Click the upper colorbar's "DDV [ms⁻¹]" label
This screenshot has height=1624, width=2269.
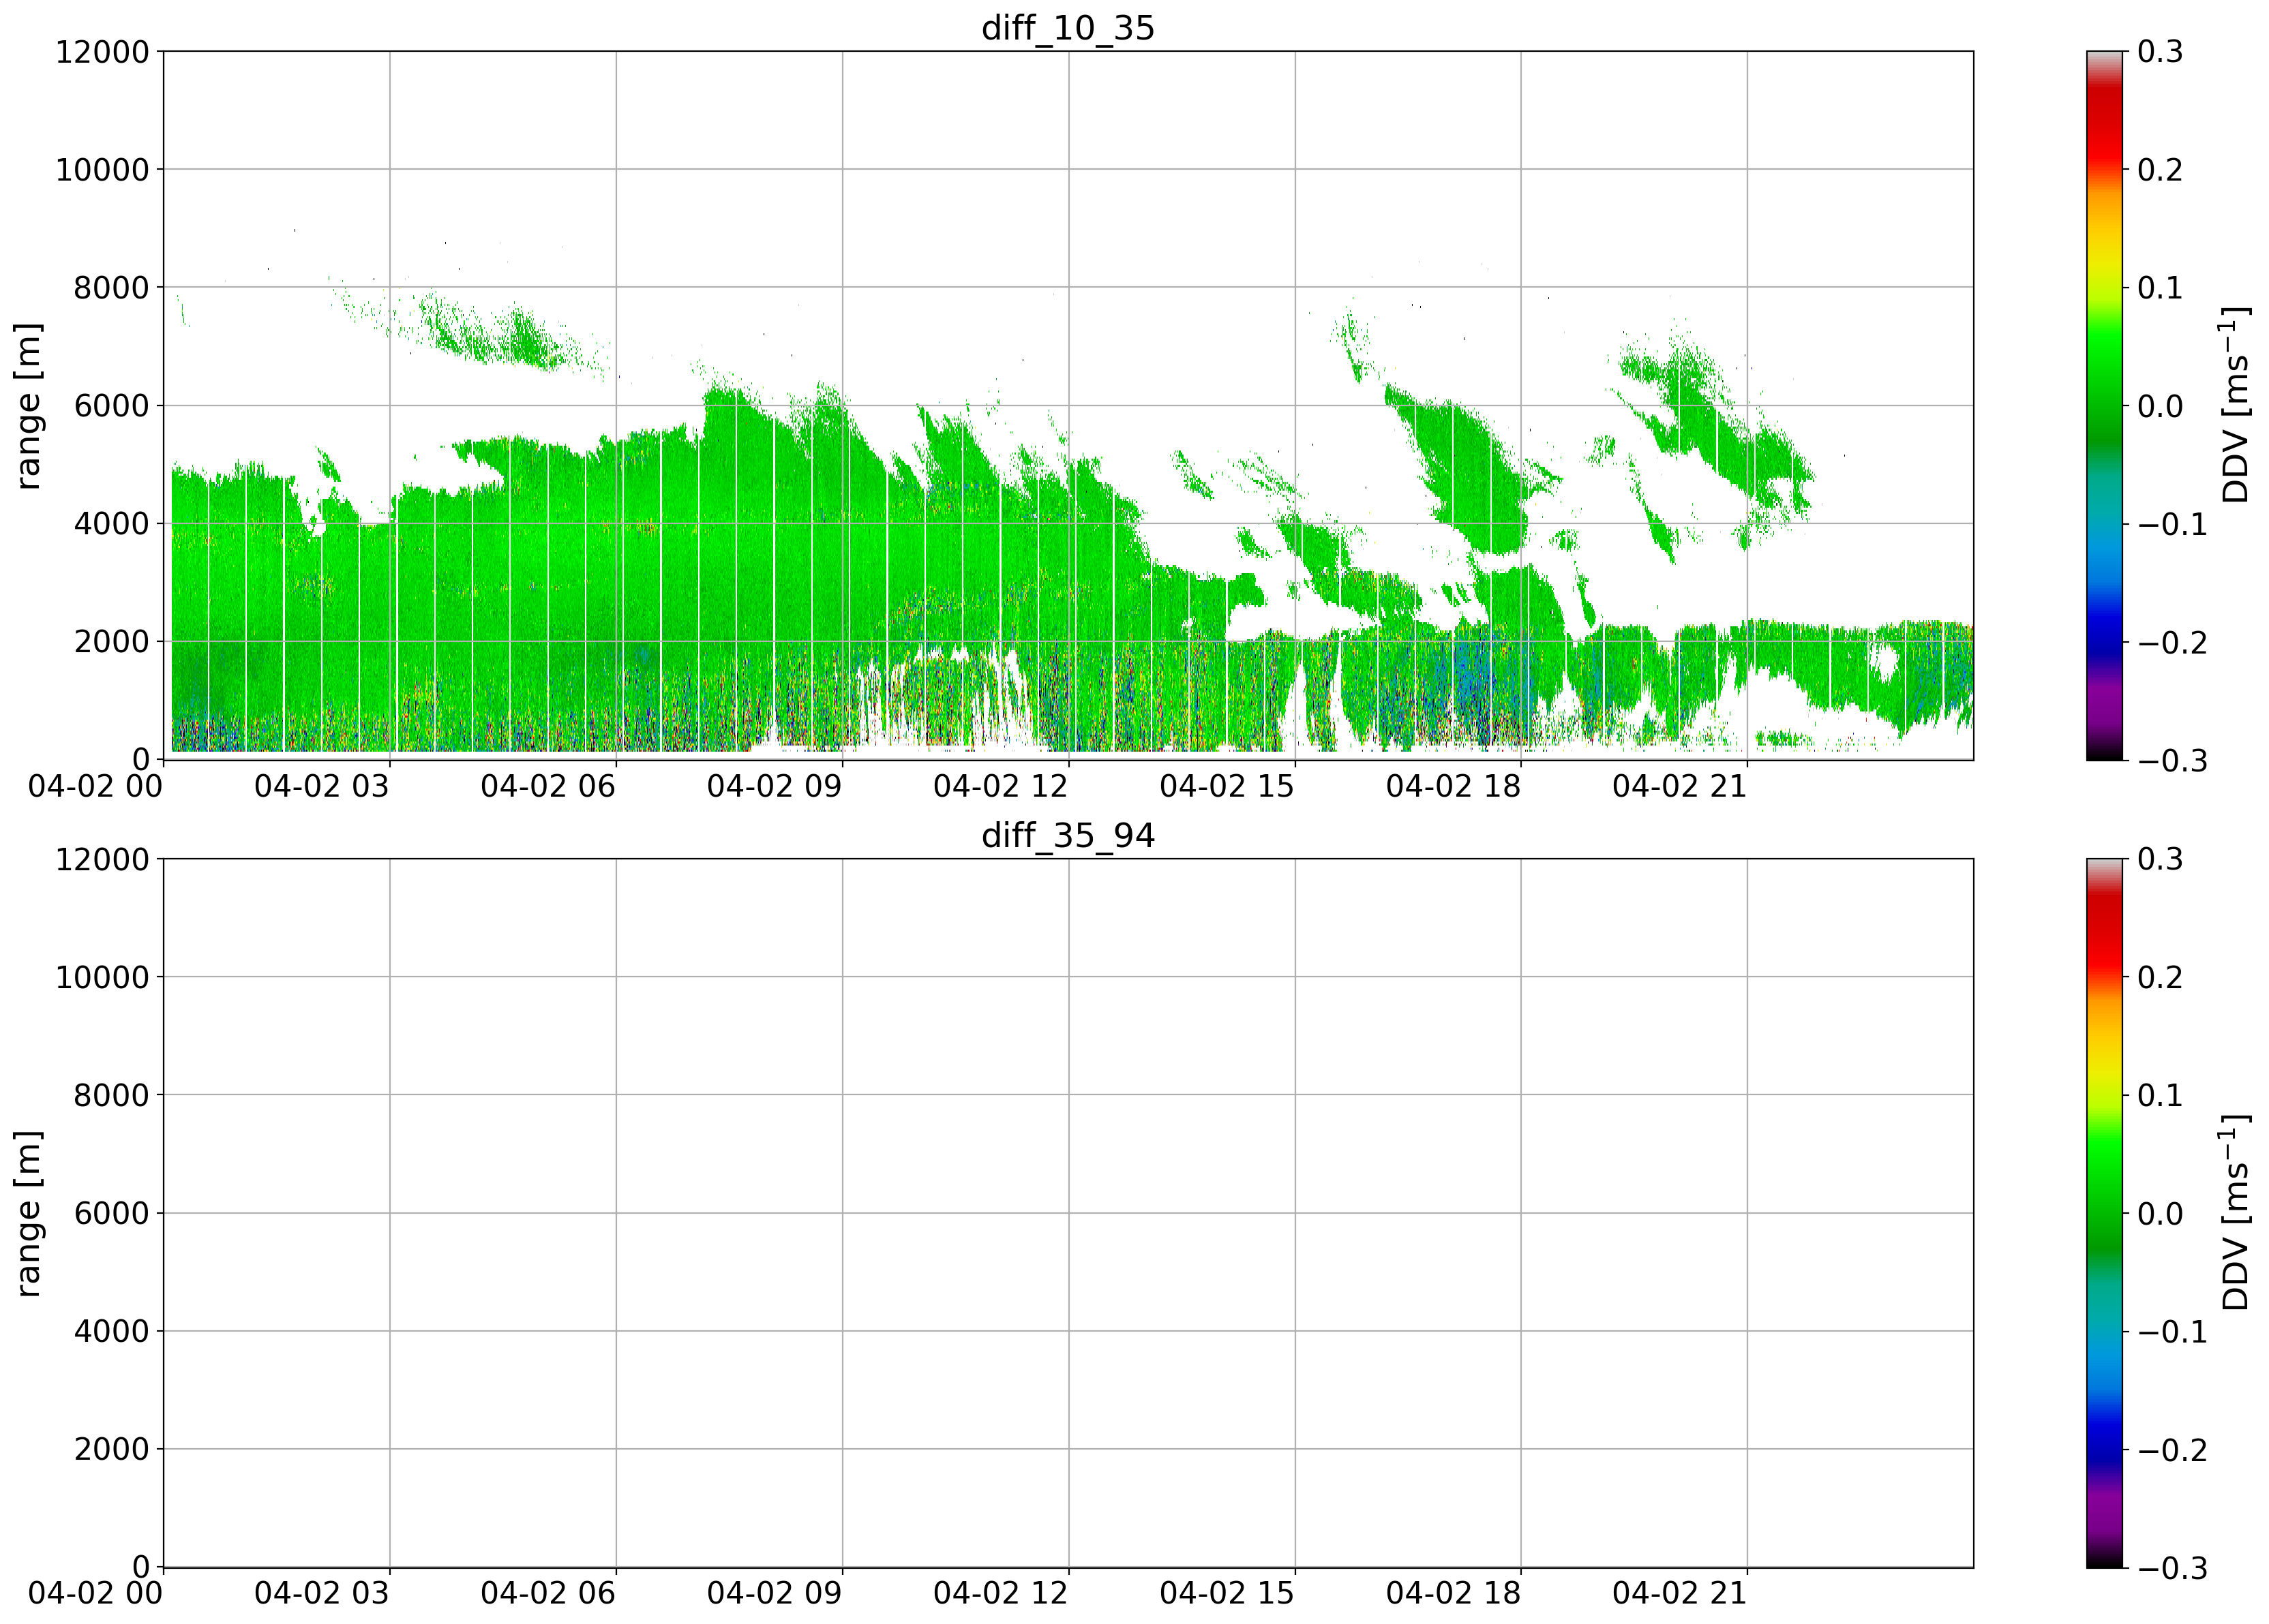2235,405
